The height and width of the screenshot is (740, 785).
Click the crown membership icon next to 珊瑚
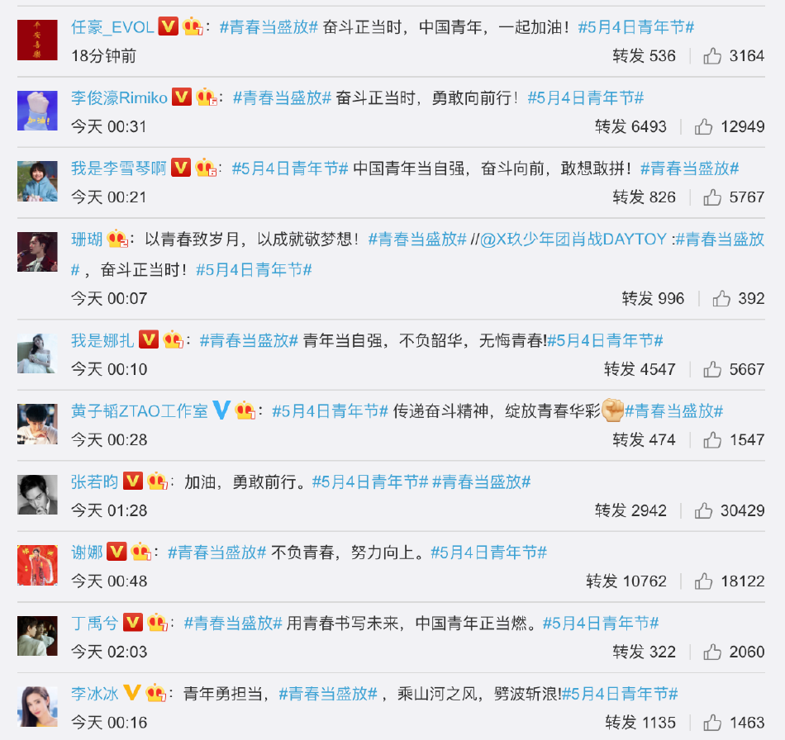point(117,239)
